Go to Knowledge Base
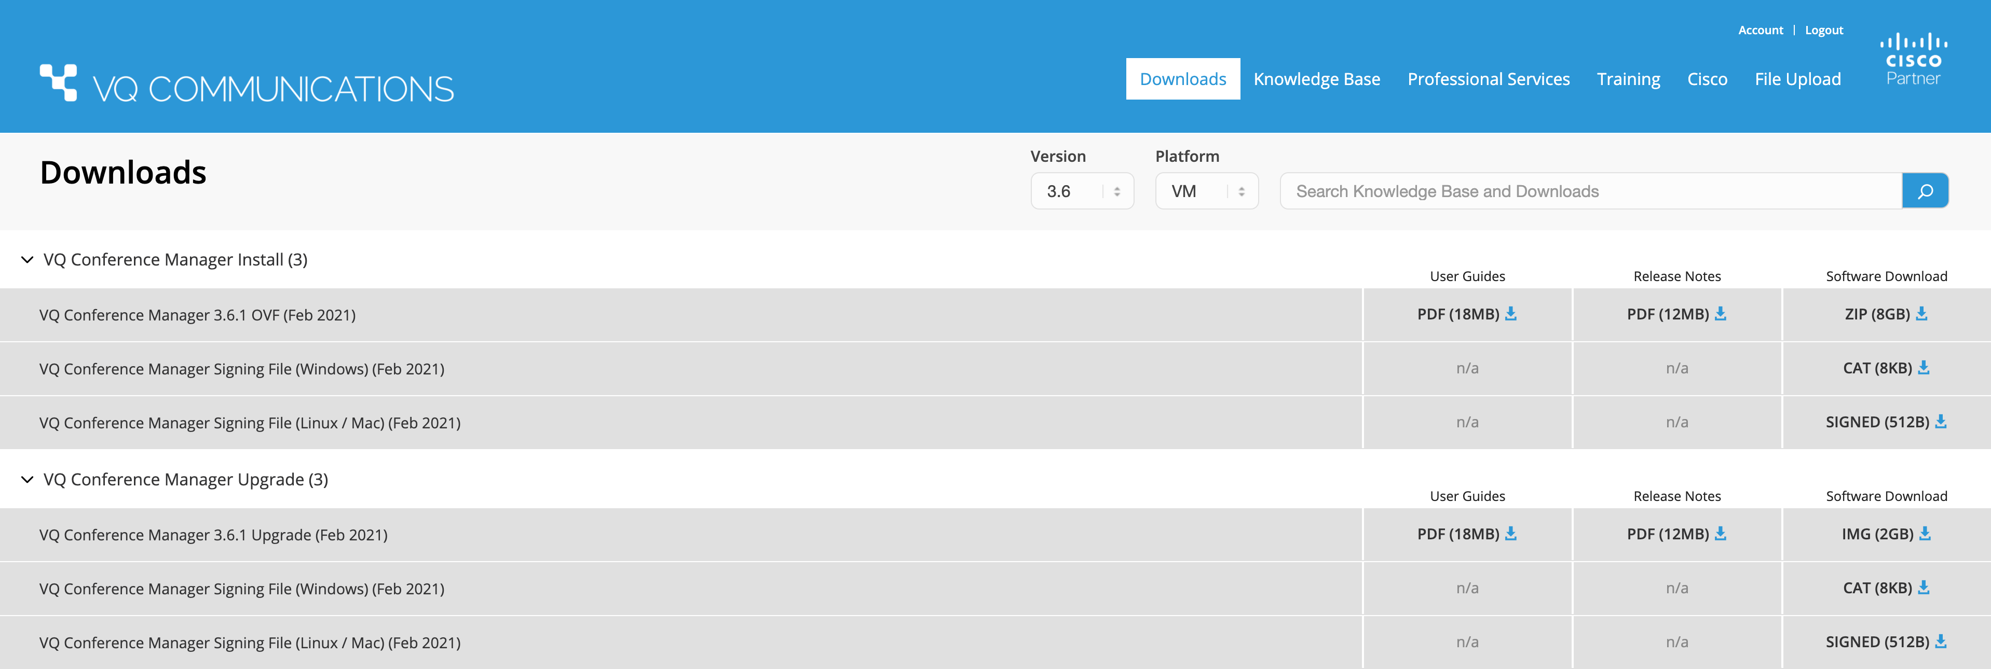The height and width of the screenshot is (669, 1991). pos(1316,79)
